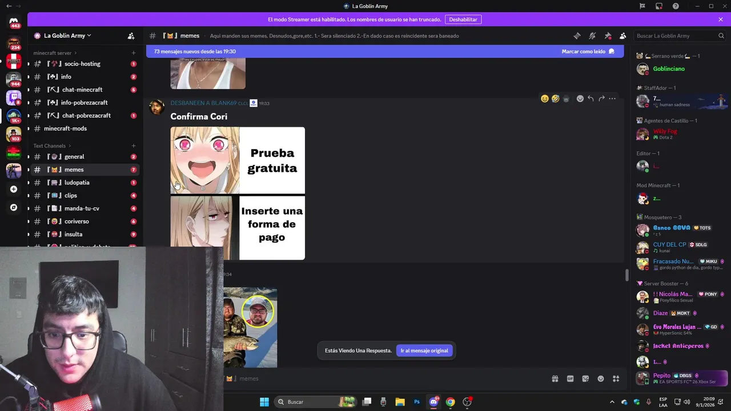Forward the Confirma Cori message
The height and width of the screenshot is (411, 731).
pos(601,99)
